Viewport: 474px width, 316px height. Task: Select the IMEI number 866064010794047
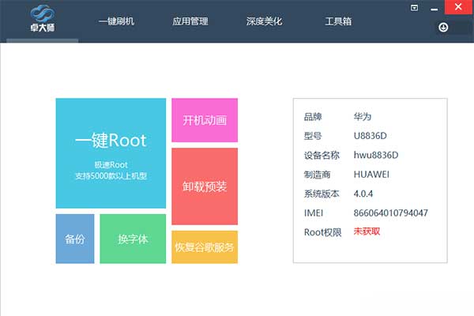[x=390, y=213]
